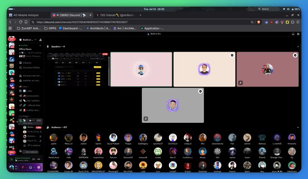308x179 pixels.
Task: Open the dev-updates channel
Action: pyautogui.click(x=30, y=101)
